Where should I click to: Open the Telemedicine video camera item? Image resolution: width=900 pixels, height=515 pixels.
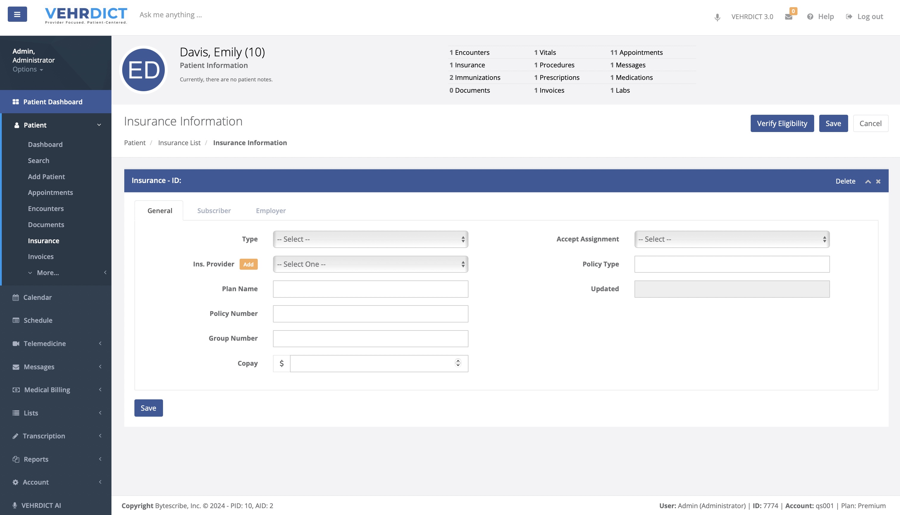[44, 343]
